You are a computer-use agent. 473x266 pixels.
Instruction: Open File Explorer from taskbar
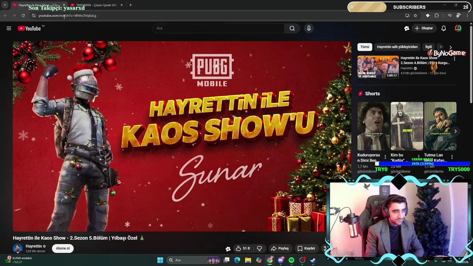[248, 260]
